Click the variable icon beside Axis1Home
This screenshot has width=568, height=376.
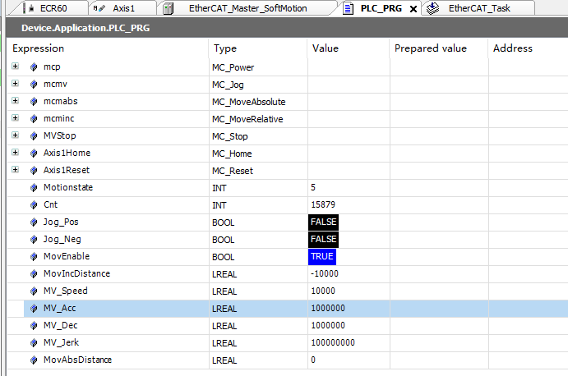34,153
